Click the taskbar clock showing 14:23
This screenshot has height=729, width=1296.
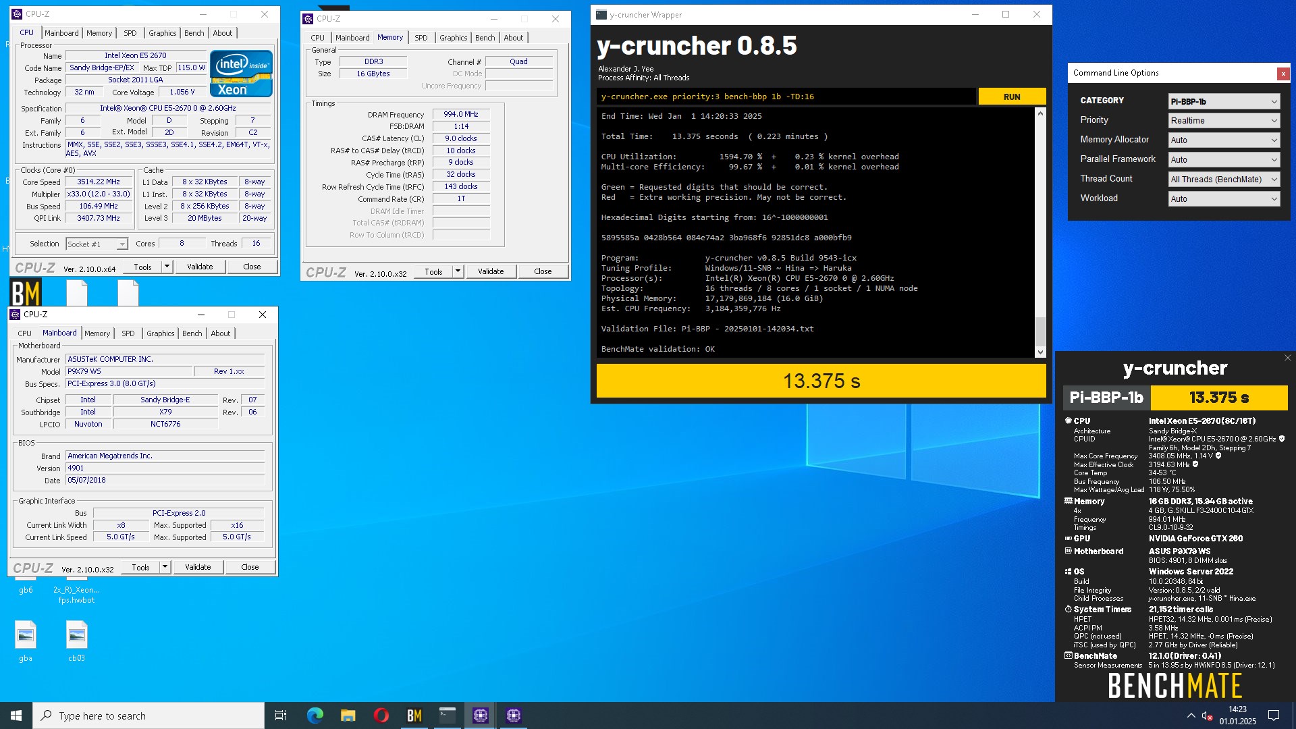point(1237,715)
